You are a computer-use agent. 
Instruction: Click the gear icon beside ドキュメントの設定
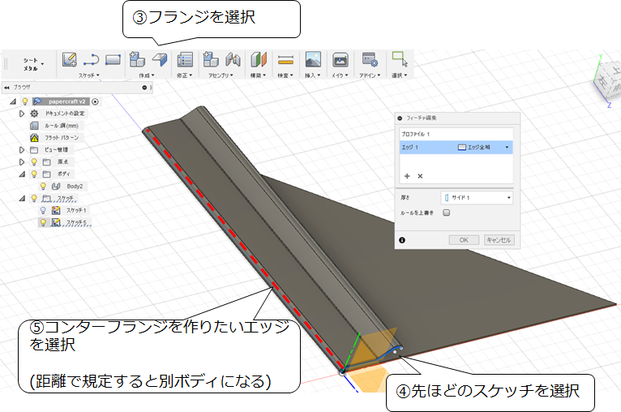click(x=35, y=114)
